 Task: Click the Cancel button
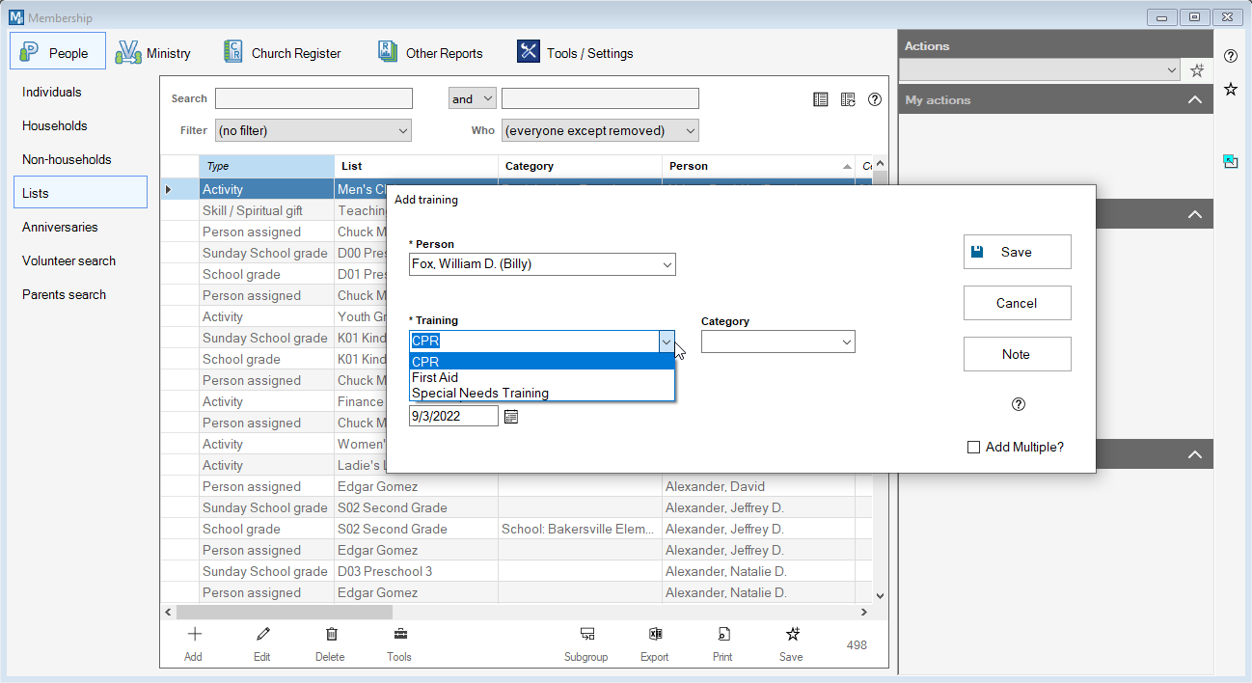(1017, 303)
